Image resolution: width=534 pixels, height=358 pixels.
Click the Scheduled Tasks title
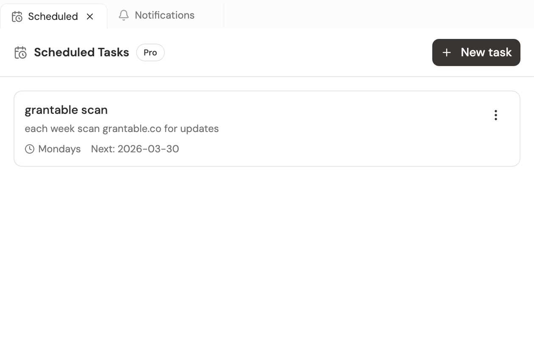point(81,52)
